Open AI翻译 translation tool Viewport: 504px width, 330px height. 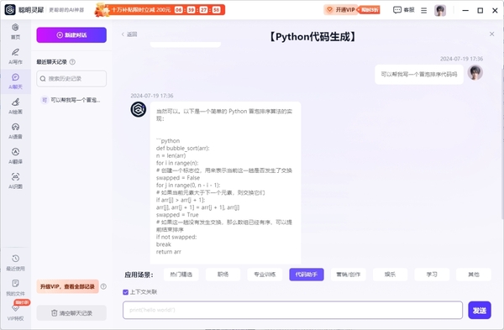(x=15, y=156)
